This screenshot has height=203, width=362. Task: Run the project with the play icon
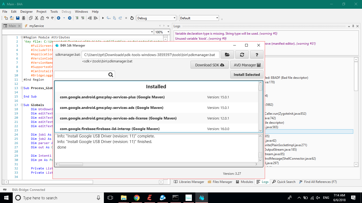coord(103,18)
